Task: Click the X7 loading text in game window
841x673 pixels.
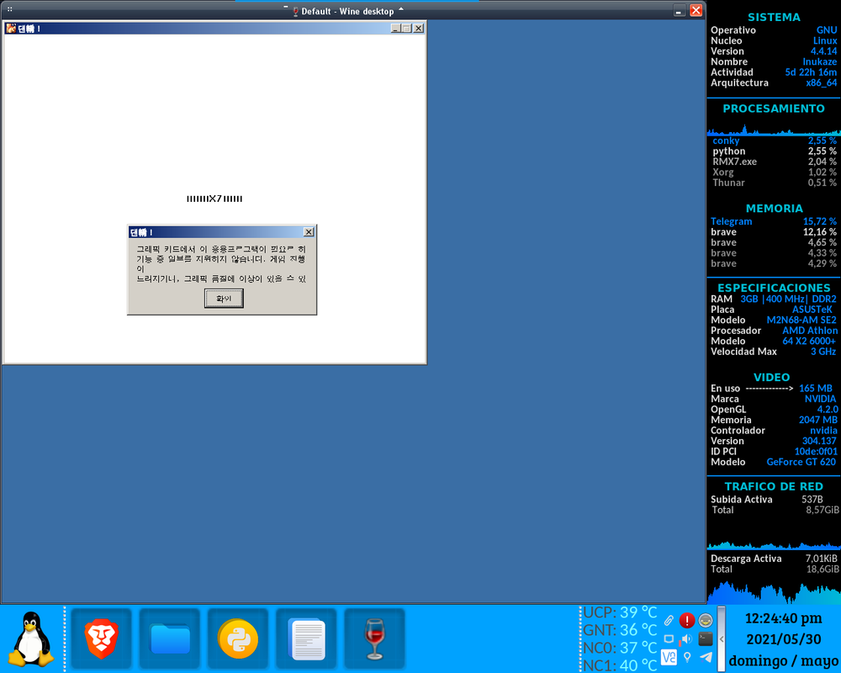Action: tap(214, 199)
